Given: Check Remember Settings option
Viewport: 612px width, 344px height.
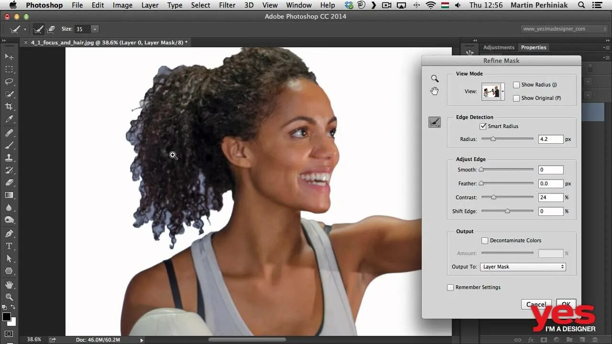Looking at the screenshot, I should [x=450, y=287].
